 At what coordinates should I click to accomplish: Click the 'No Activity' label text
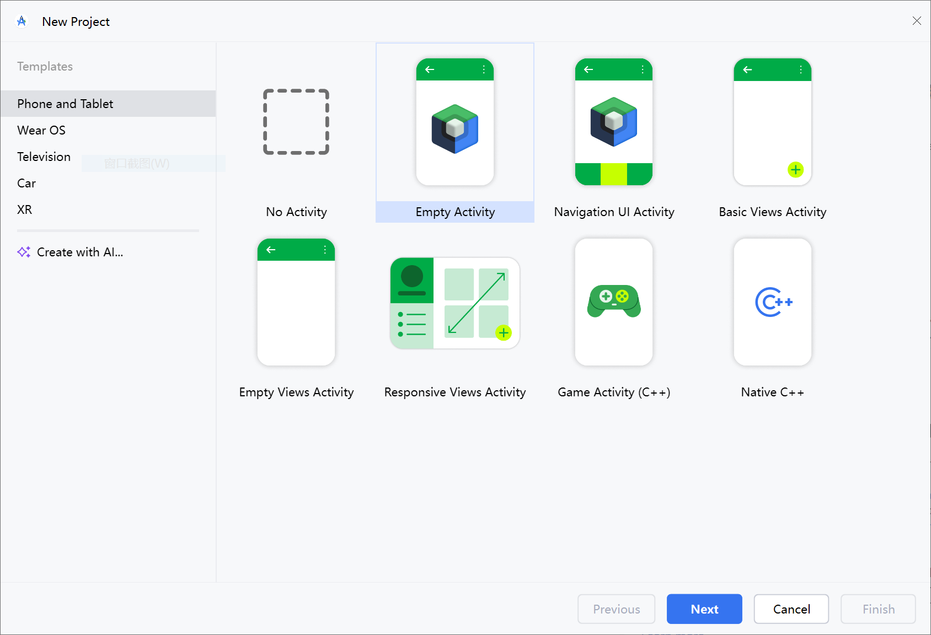pyautogui.click(x=296, y=212)
